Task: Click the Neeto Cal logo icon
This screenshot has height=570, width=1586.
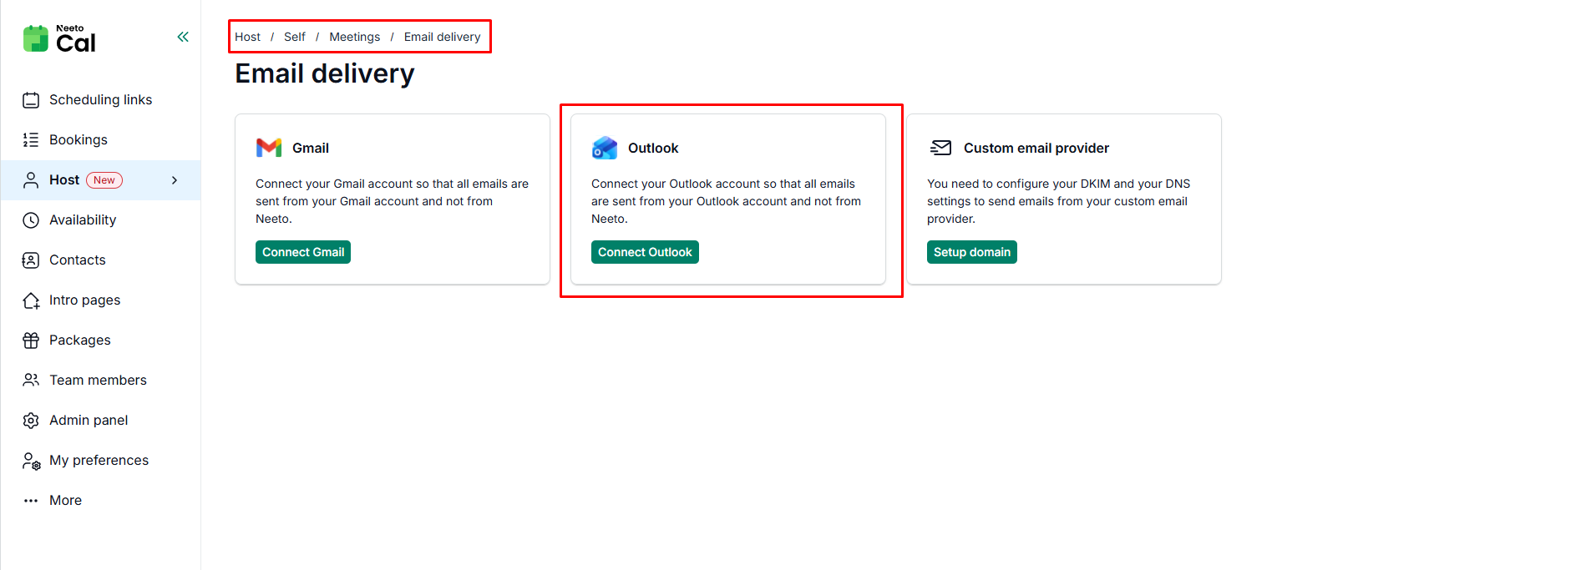Action: (35, 38)
